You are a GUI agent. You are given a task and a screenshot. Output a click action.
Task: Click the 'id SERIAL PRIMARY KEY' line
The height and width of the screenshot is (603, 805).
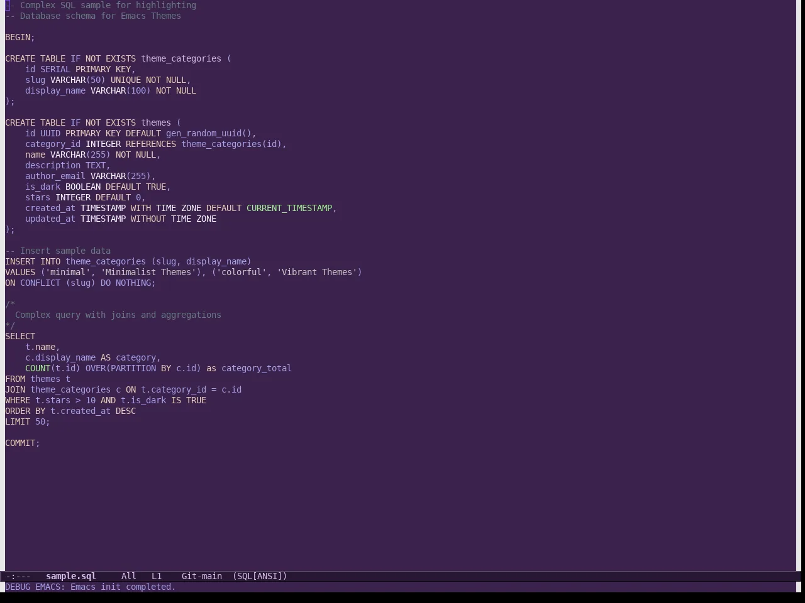point(80,69)
